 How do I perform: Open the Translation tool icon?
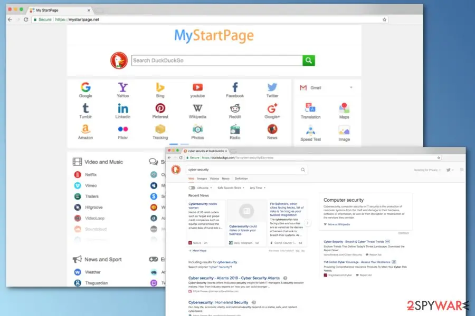tap(310, 107)
